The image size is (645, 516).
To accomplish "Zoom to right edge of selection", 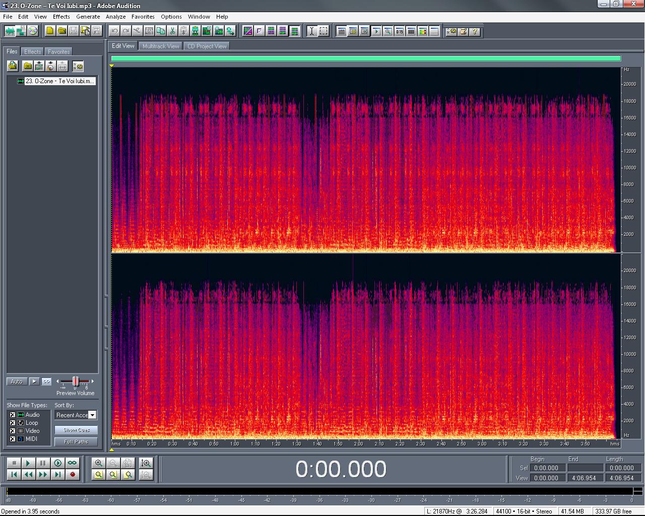I will click(128, 475).
